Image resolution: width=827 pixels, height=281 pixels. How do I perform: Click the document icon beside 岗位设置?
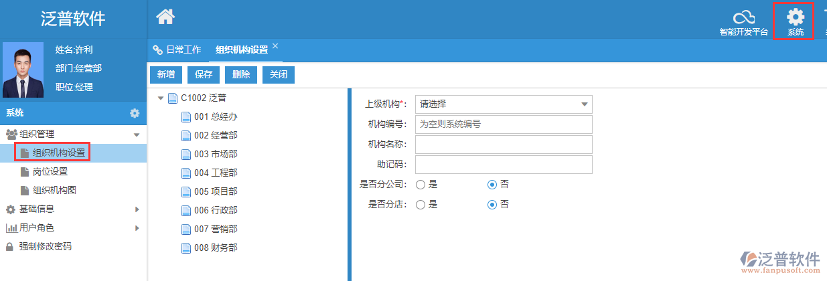pyautogui.click(x=25, y=172)
